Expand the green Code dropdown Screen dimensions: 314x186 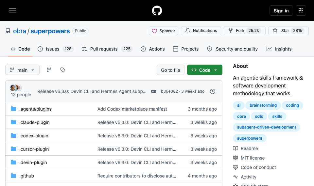pos(205,70)
